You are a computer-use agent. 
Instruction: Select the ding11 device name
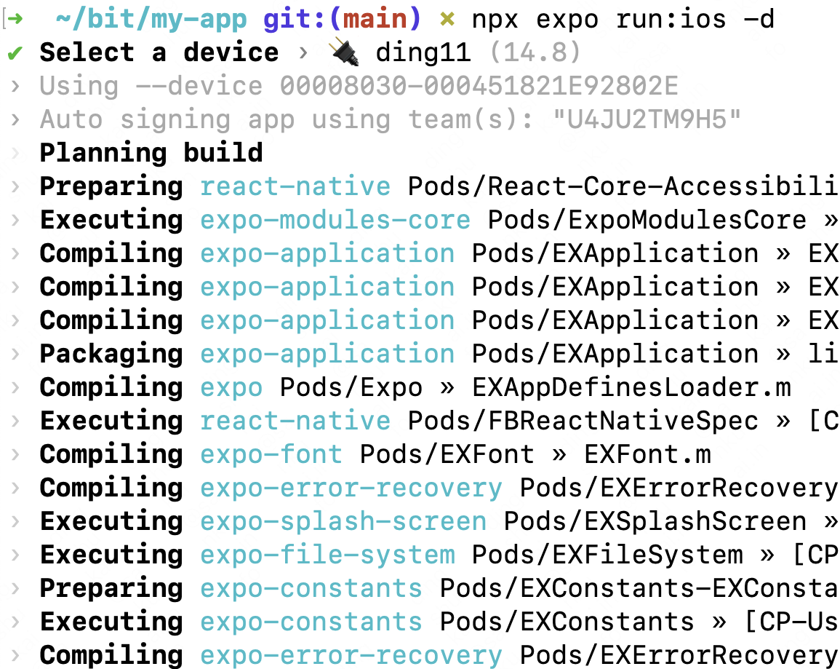tap(423, 52)
